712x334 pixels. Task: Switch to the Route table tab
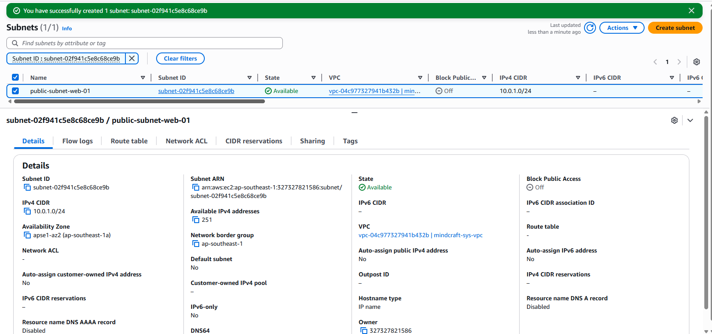129,141
